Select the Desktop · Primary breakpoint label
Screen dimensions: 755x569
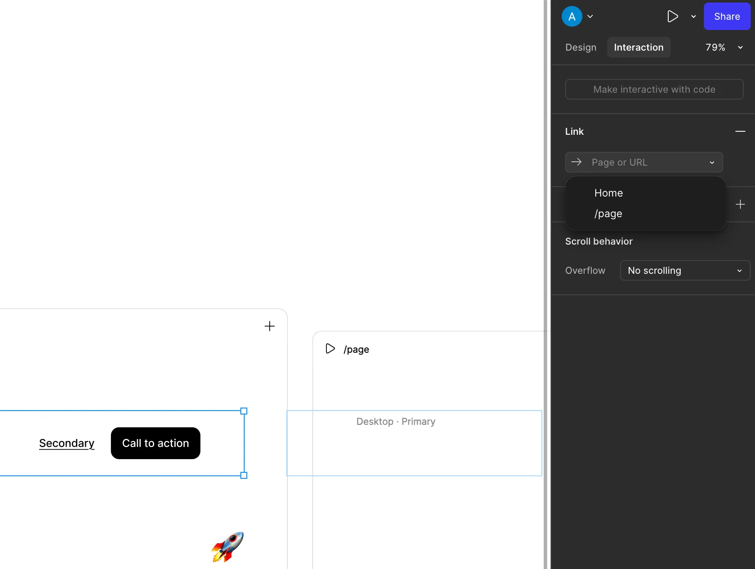396,421
